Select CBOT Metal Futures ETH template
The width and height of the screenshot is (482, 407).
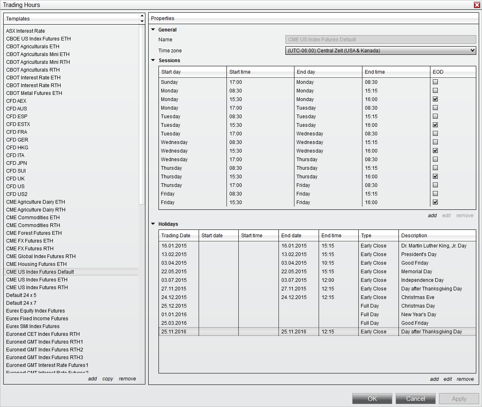[x=71, y=93]
